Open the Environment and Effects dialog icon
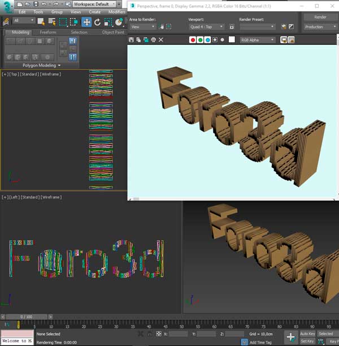The width and height of the screenshot is (339, 346). 292,27
